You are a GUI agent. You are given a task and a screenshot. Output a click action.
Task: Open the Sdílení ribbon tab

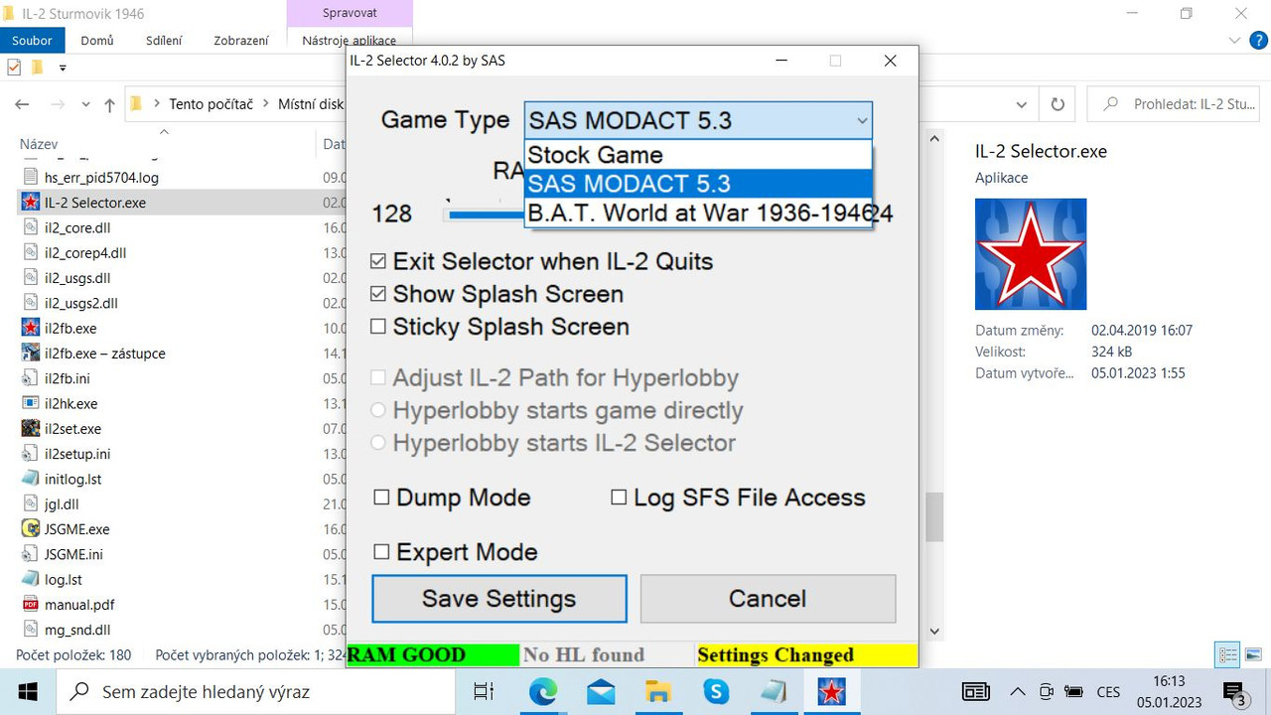point(164,41)
